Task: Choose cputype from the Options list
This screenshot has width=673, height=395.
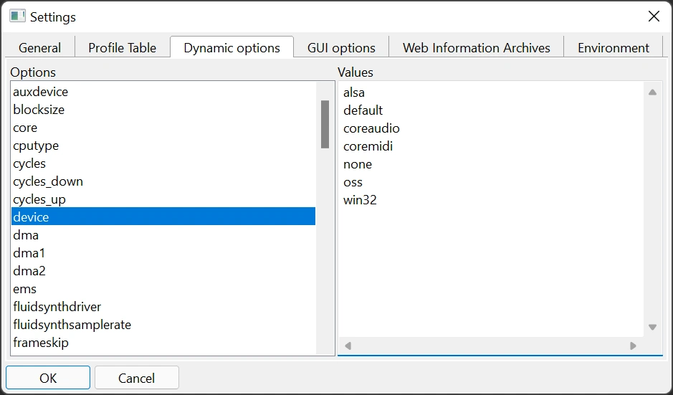Action: coord(36,146)
